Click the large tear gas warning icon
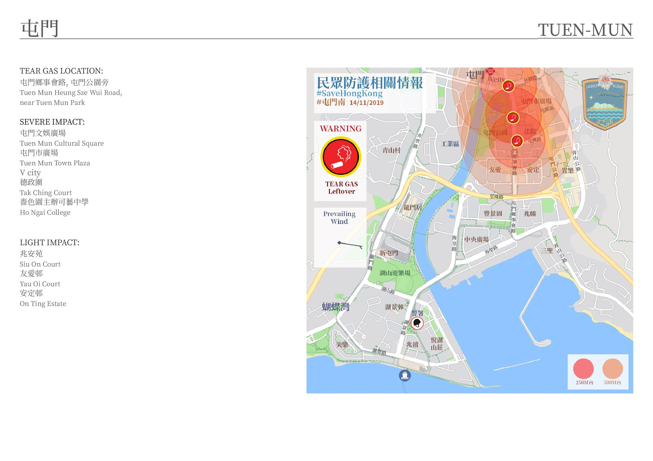The width and height of the screenshot is (653, 461). (341, 157)
